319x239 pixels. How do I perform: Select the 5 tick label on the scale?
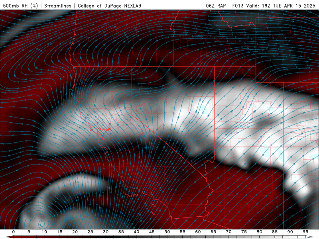click(29, 232)
